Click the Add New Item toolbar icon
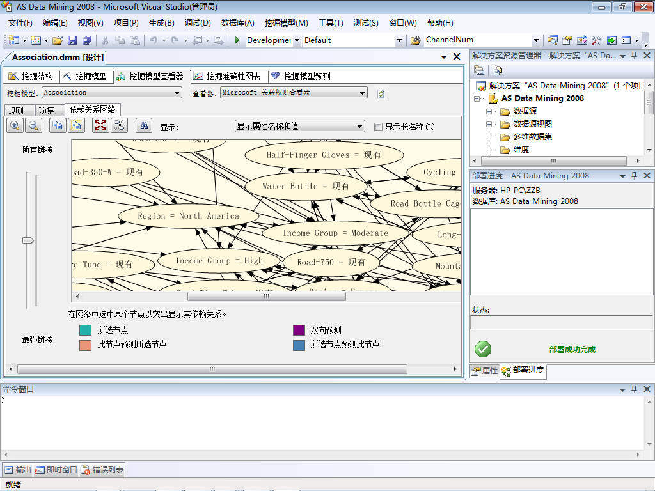The width and height of the screenshot is (655, 491). point(36,40)
